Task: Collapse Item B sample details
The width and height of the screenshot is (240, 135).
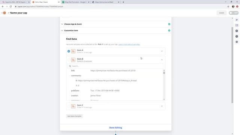Action: click(x=162, y=60)
